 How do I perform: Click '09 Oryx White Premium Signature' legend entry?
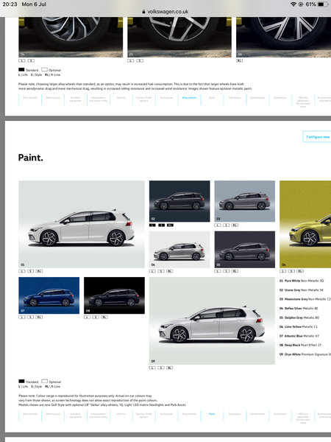(x=305, y=354)
